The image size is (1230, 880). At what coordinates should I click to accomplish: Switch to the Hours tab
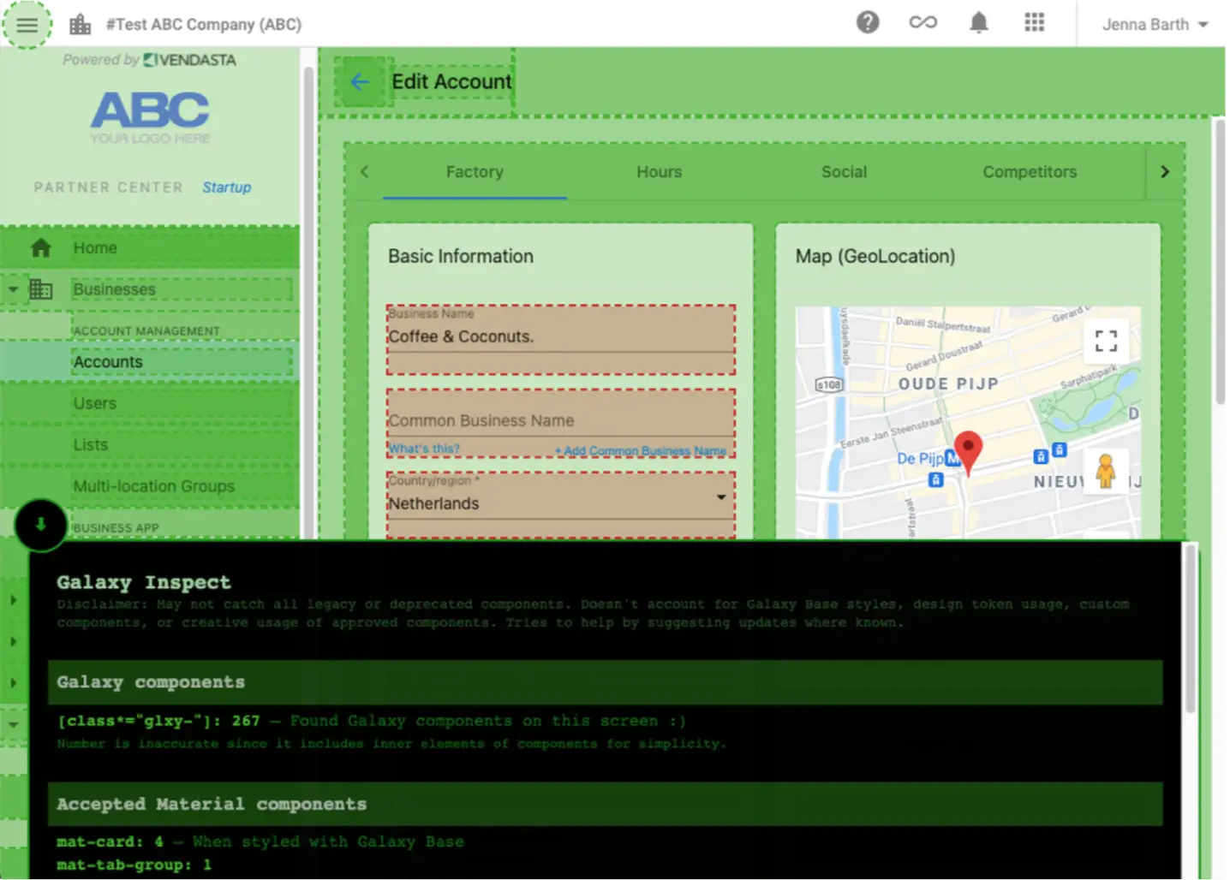click(659, 171)
